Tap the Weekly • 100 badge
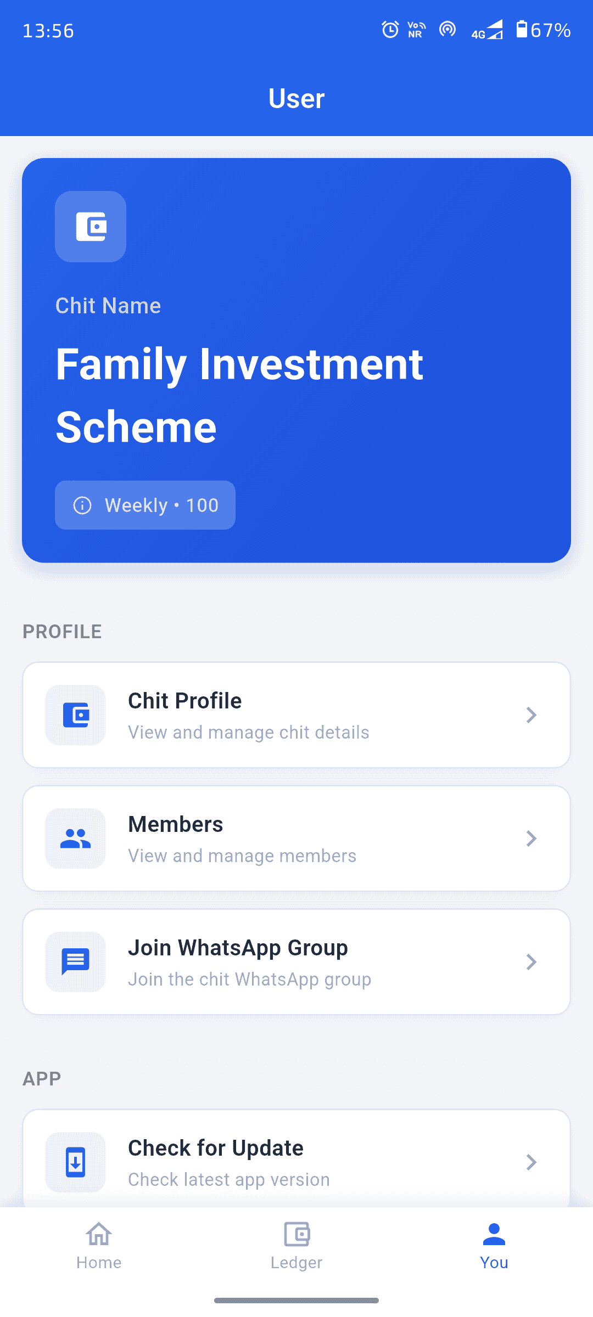This screenshot has width=593, height=1317. [145, 505]
